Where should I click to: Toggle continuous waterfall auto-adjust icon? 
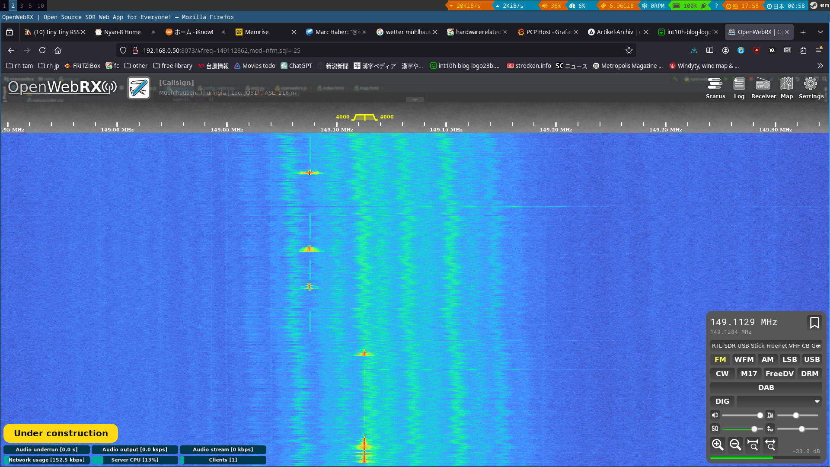(x=770, y=429)
